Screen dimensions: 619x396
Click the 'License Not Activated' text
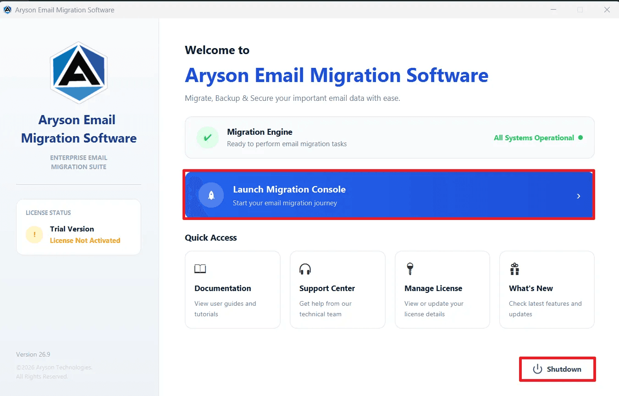[x=85, y=240]
